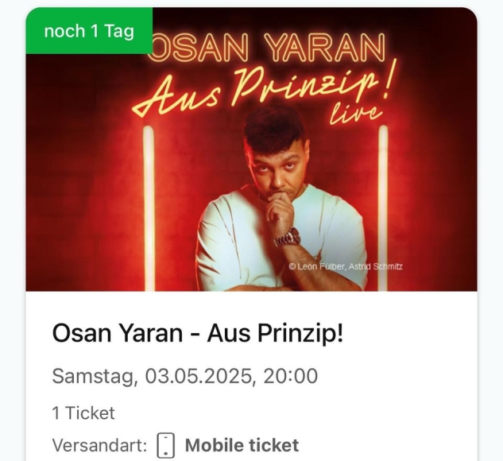
Task: Tap the neon 'OSAN YARAN' heading on poster
Action: (x=268, y=48)
